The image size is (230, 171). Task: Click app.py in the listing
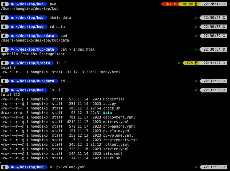(x=110, y=104)
